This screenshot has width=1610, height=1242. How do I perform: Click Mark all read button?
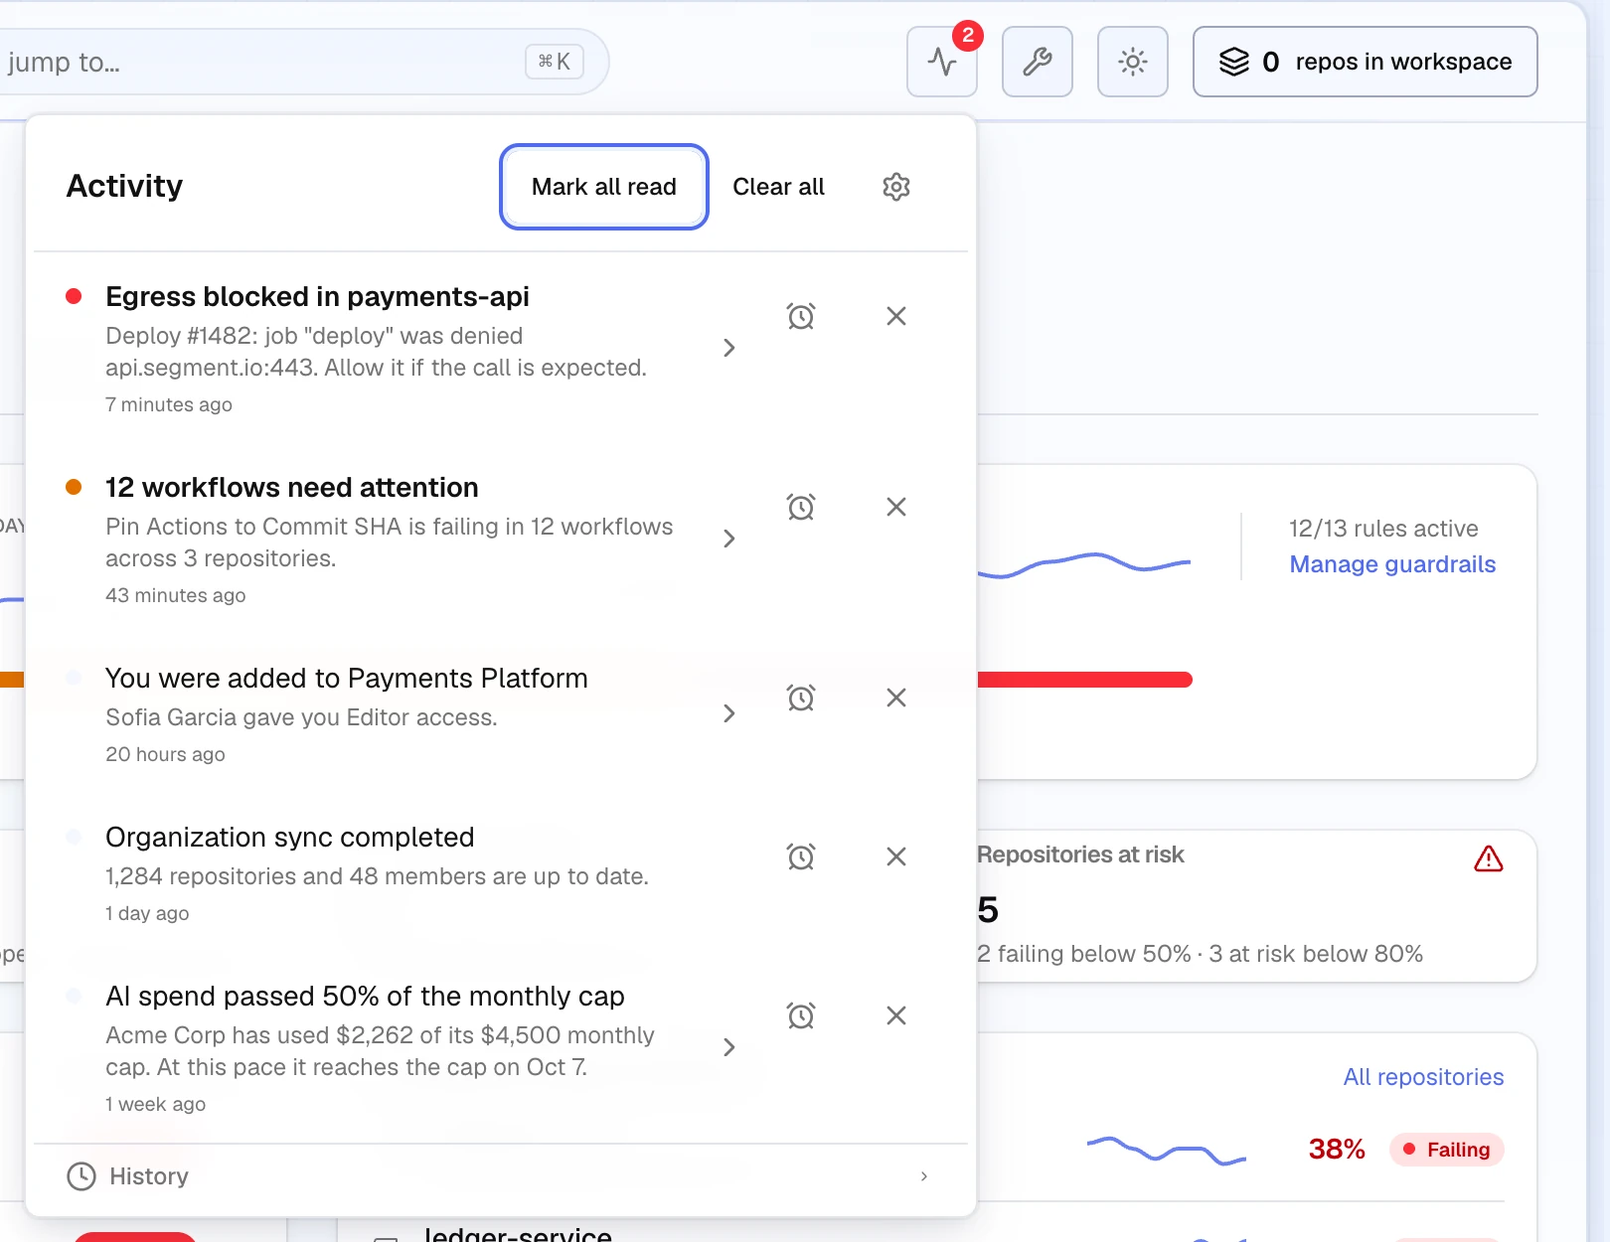tap(604, 187)
